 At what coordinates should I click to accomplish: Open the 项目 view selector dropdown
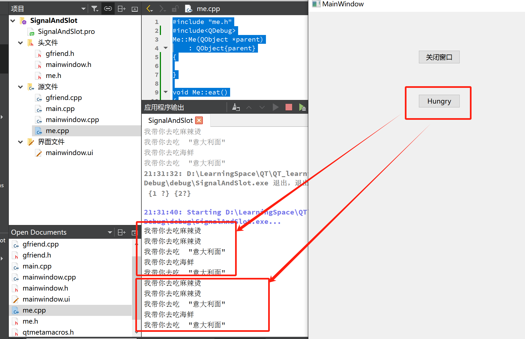(83, 9)
